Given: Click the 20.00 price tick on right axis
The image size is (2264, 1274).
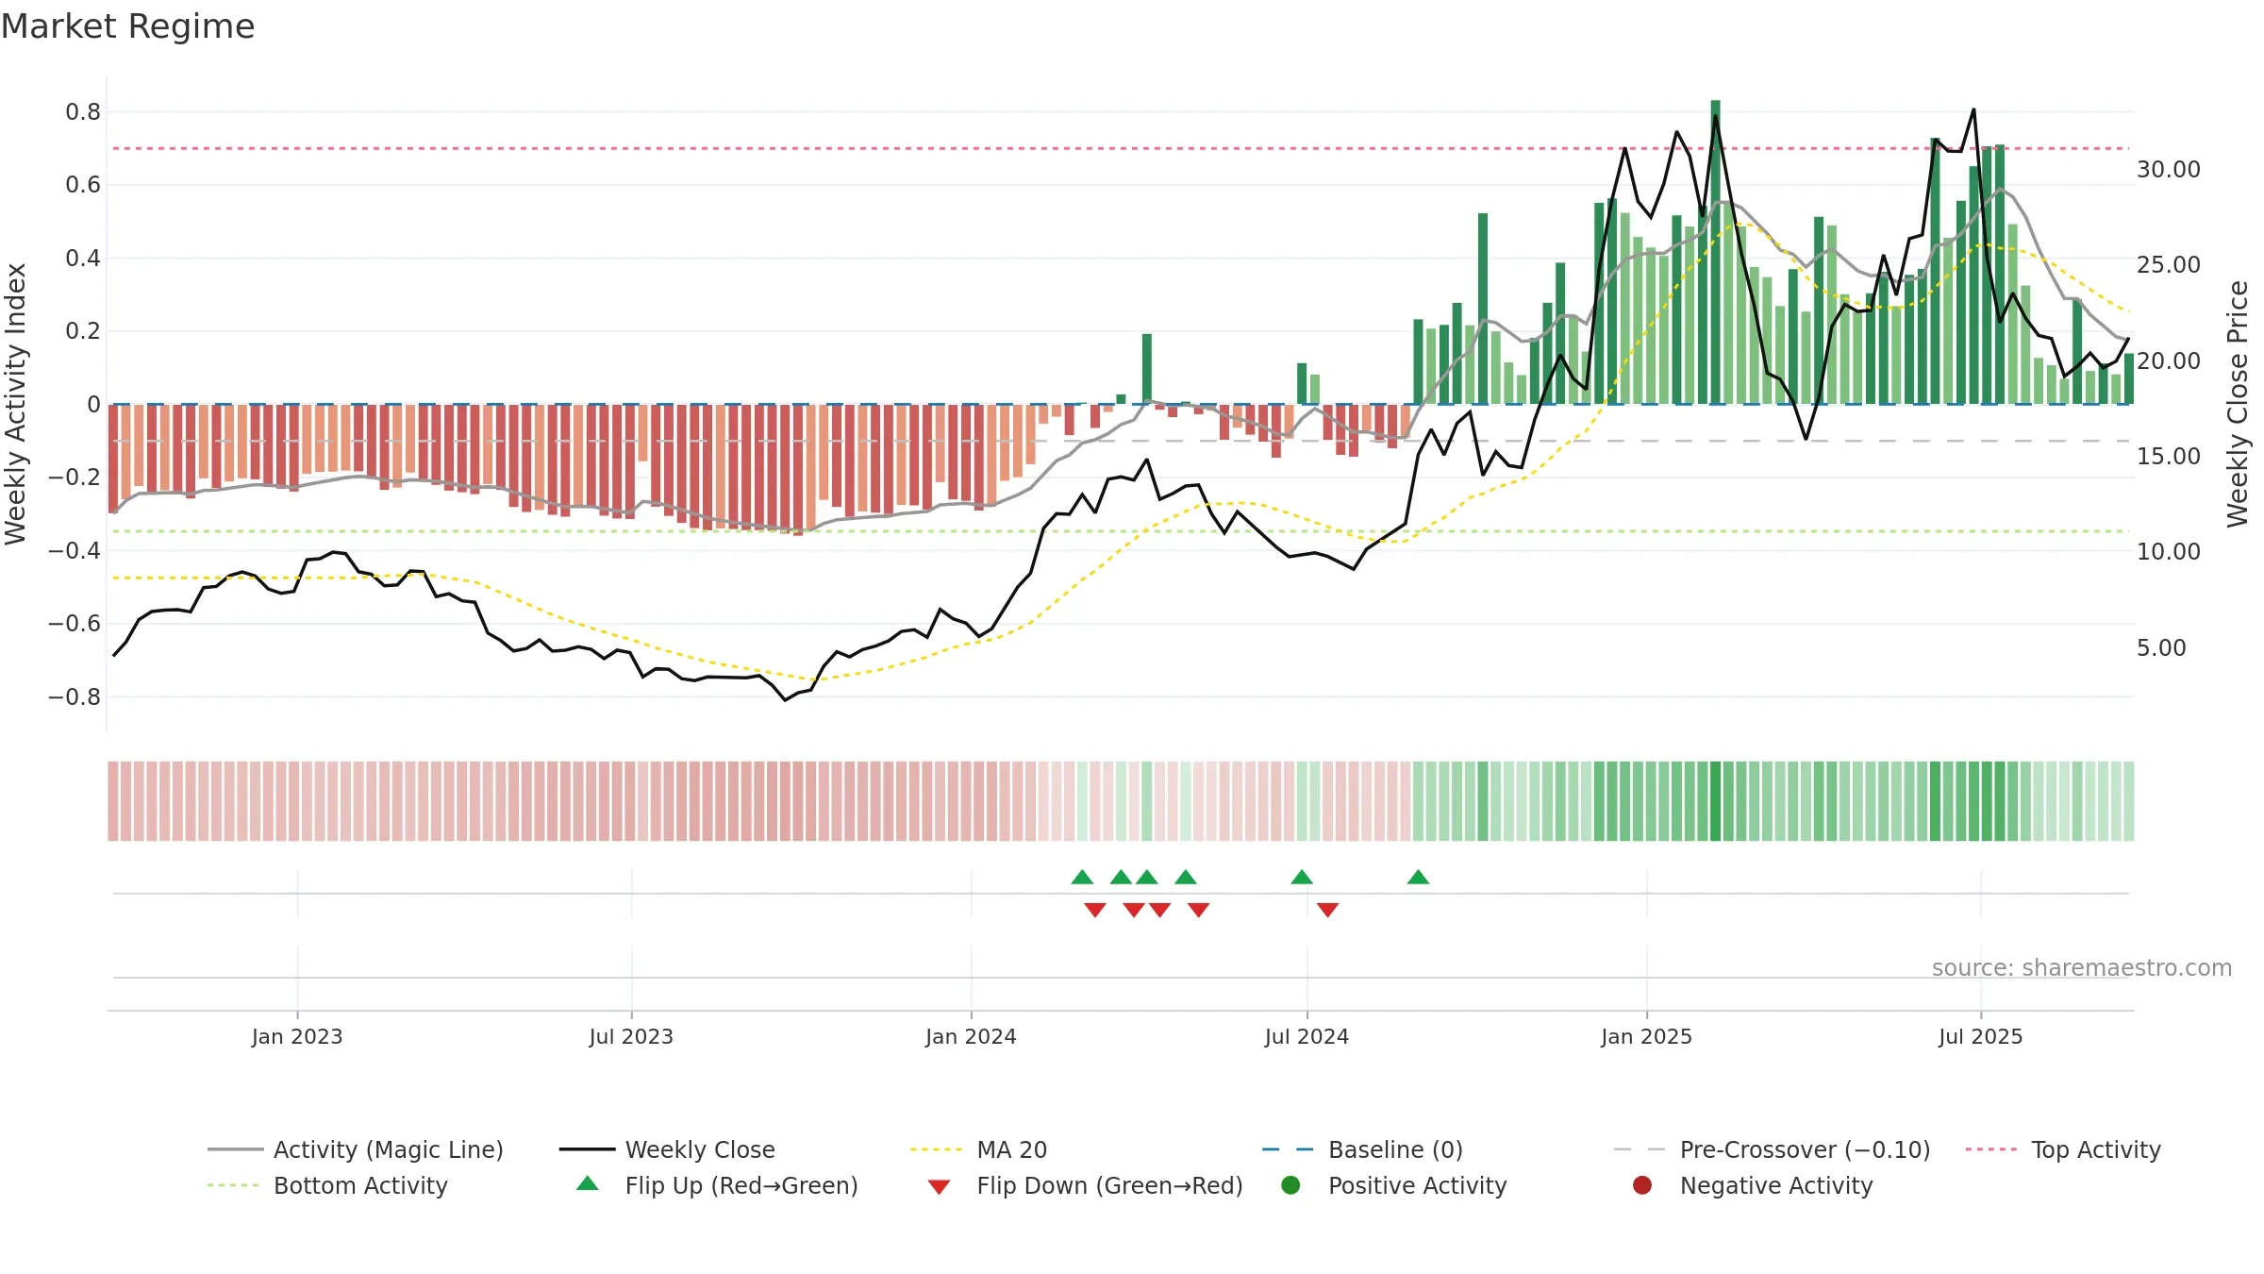Looking at the screenshot, I should [2169, 361].
